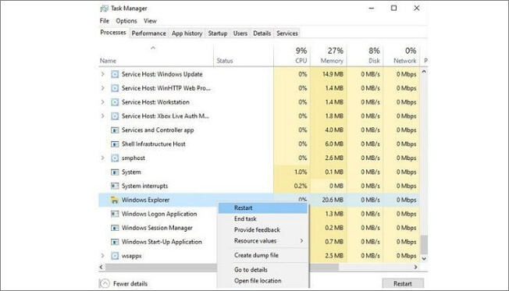The width and height of the screenshot is (509, 291).
Task: Expand Service Host: WinHTTP Web Pro group
Action: click(x=102, y=88)
